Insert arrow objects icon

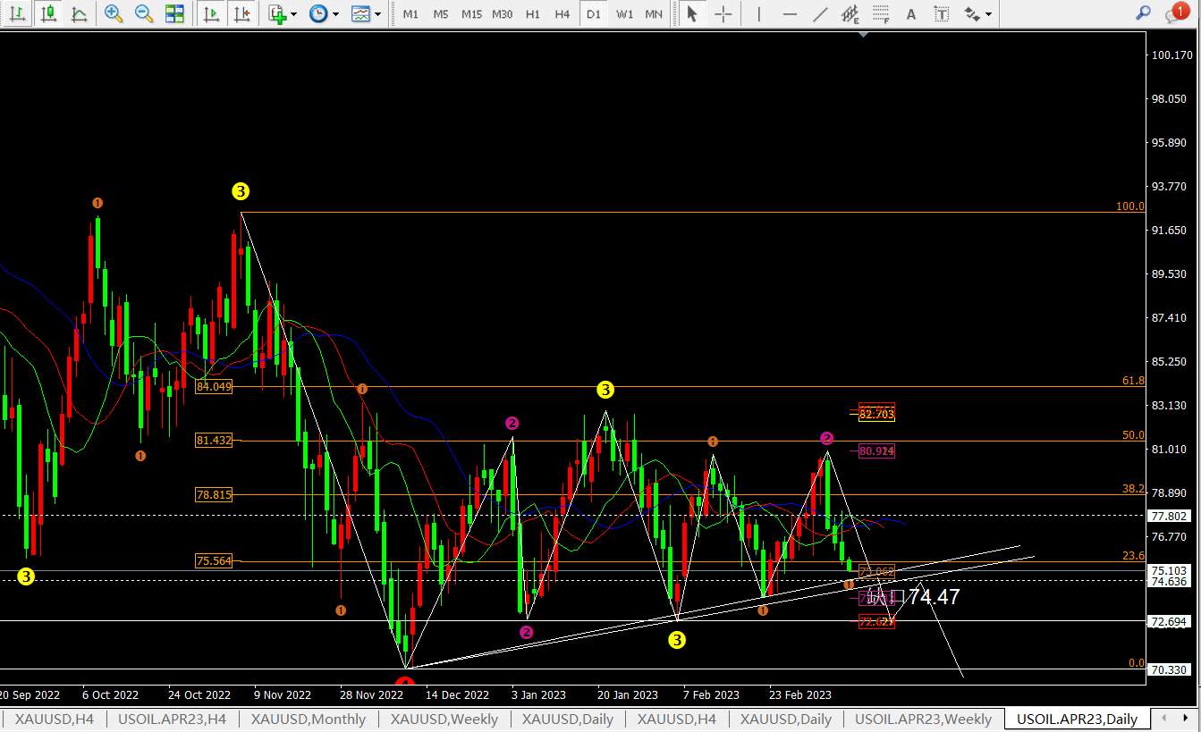[x=972, y=13]
